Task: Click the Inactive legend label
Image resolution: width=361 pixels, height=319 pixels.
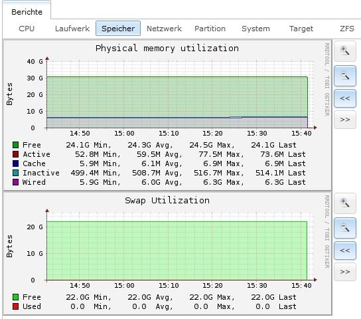Action: 41,173
